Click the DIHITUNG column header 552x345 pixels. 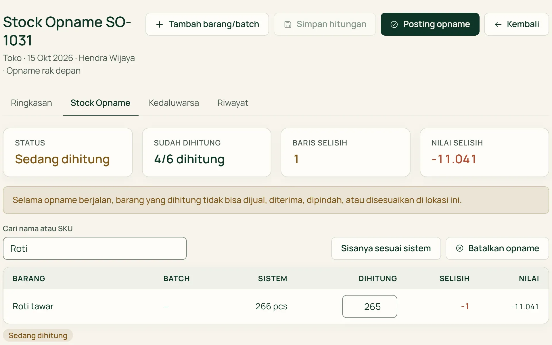[377, 279]
